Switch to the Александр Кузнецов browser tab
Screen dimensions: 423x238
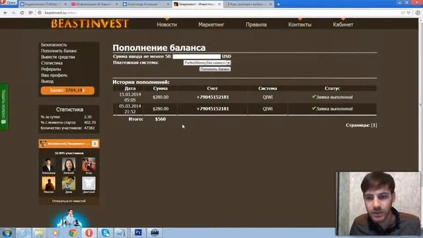[x=145, y=5]
